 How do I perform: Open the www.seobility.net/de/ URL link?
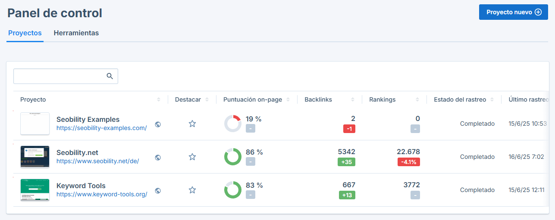coord(98,161)
